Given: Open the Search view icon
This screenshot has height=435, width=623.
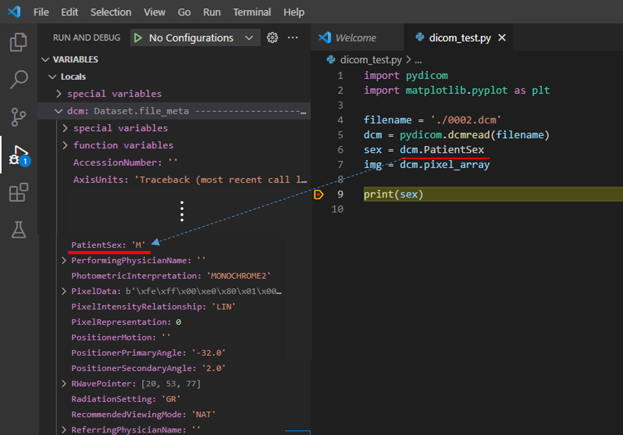Looking at the screenshot, I should tap(18, 79).
